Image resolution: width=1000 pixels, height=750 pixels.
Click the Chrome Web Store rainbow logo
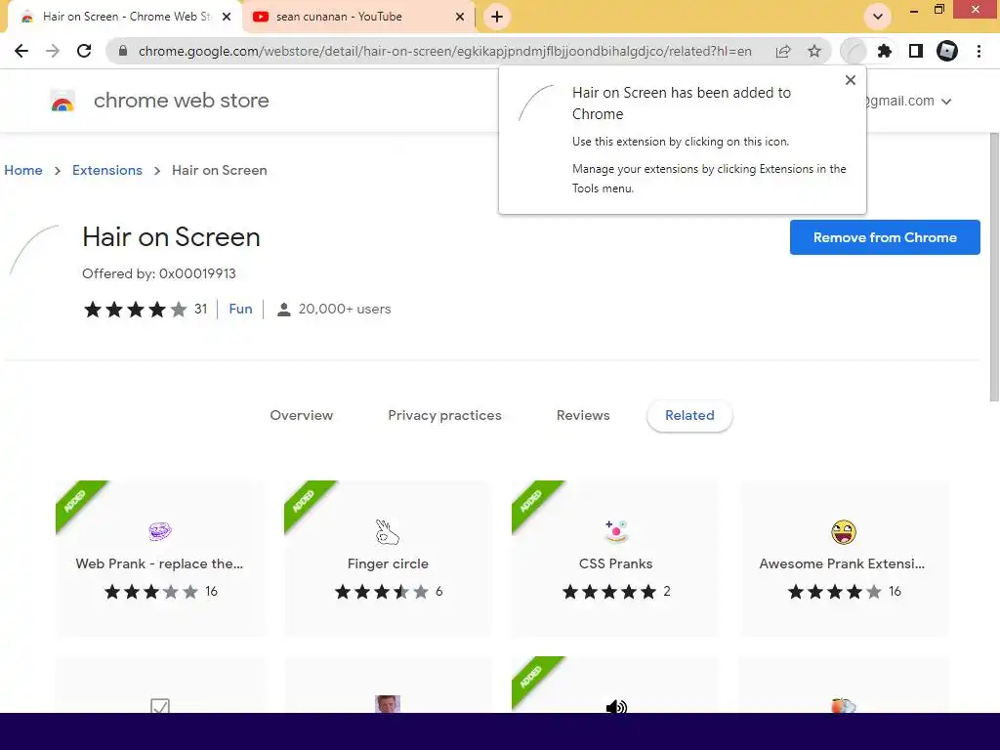tap(62, 101)
